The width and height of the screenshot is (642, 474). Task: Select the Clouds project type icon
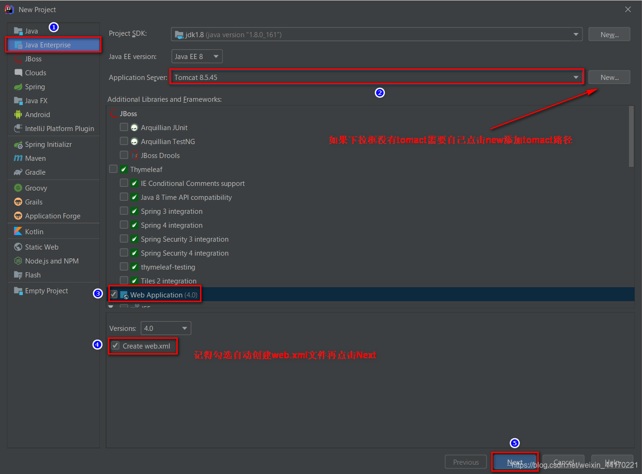tap(18, 73)
